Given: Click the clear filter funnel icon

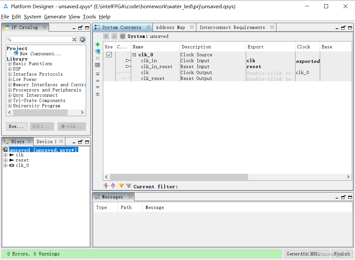Looking at the screenshot, I should coord(129,186).
